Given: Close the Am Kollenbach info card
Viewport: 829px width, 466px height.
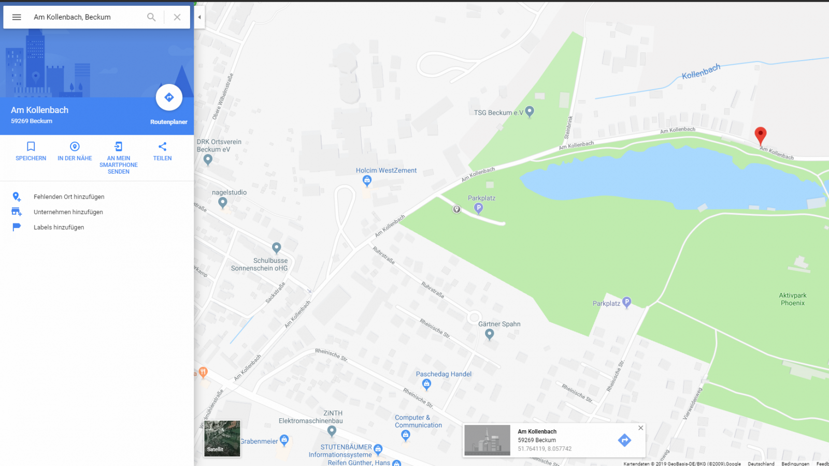Looking at the screenshot, I should [641, 428].
